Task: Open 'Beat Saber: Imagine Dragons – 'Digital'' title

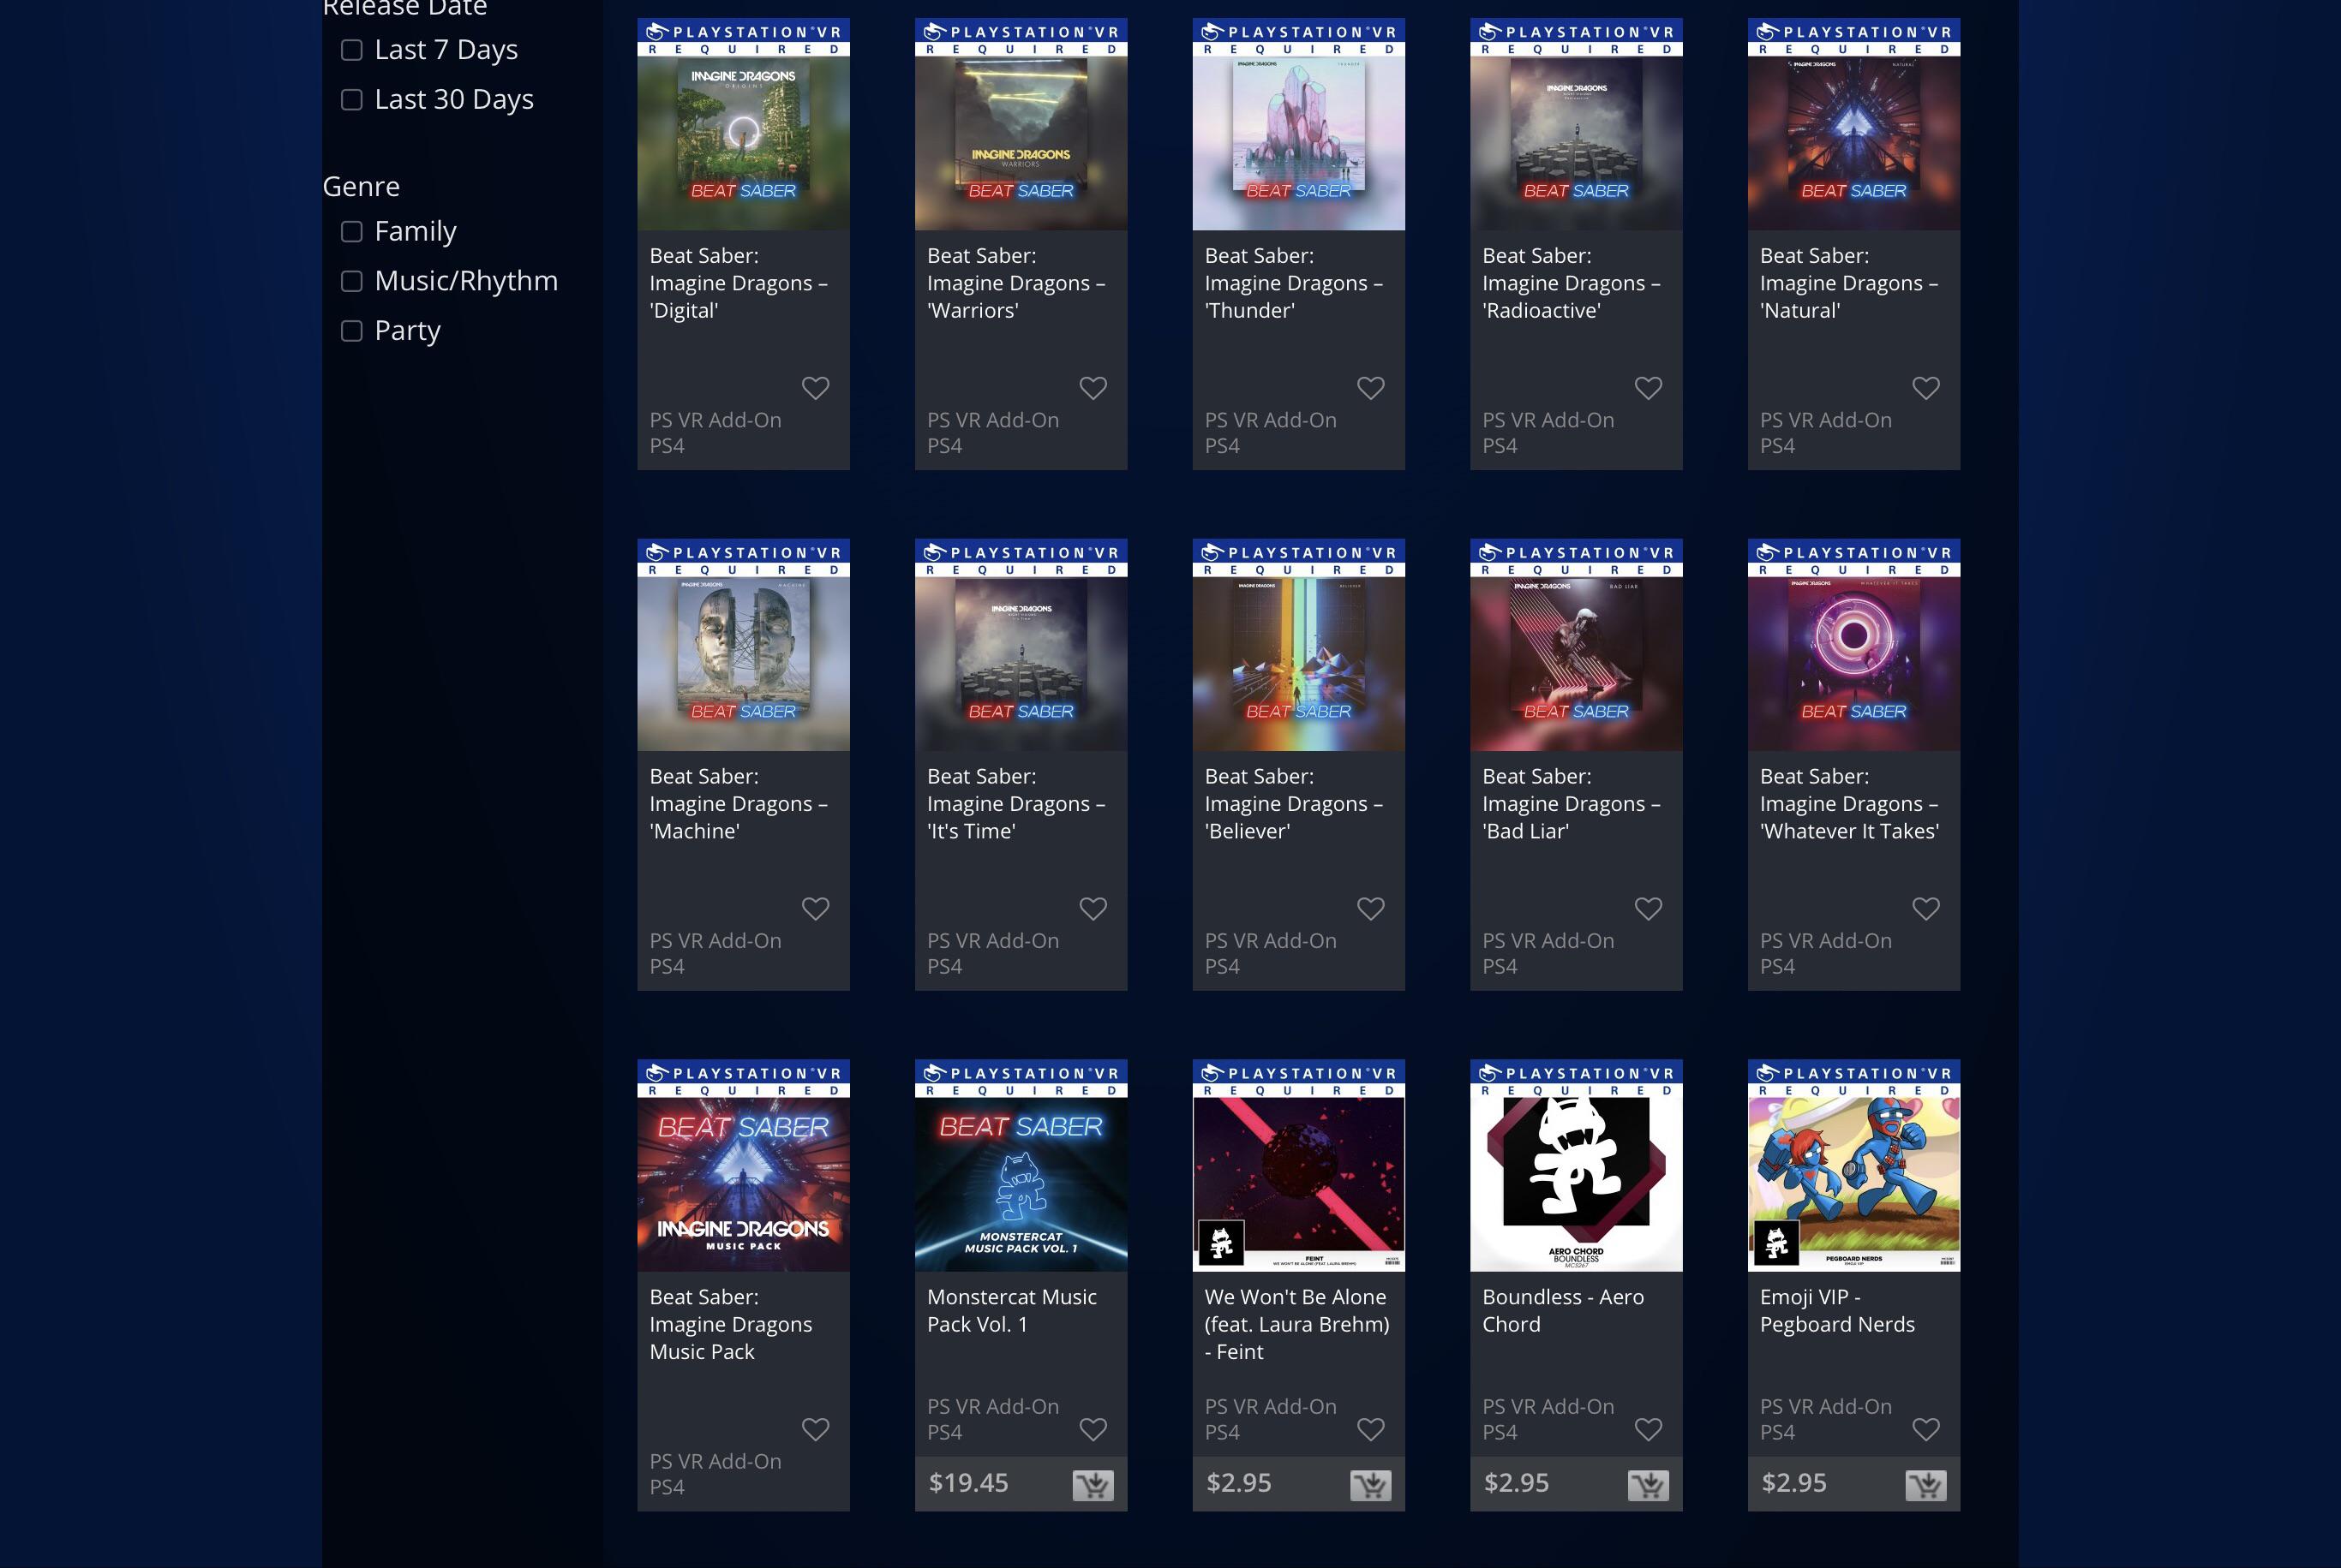Action: 739,283
